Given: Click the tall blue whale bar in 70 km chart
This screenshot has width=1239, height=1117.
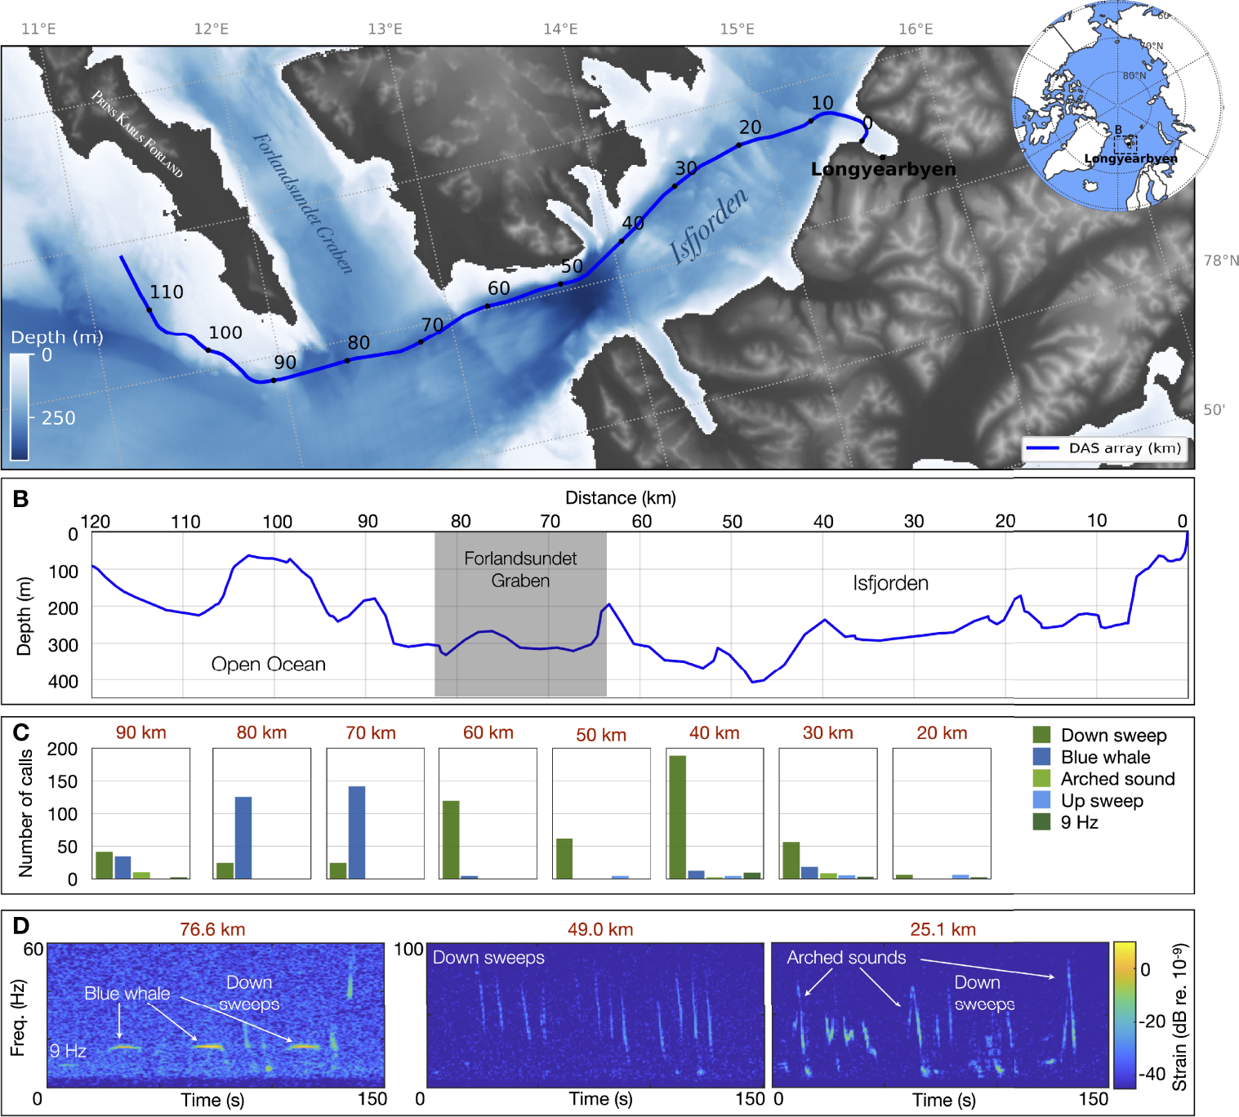Looking at the screenshot, I should (356, 832).
